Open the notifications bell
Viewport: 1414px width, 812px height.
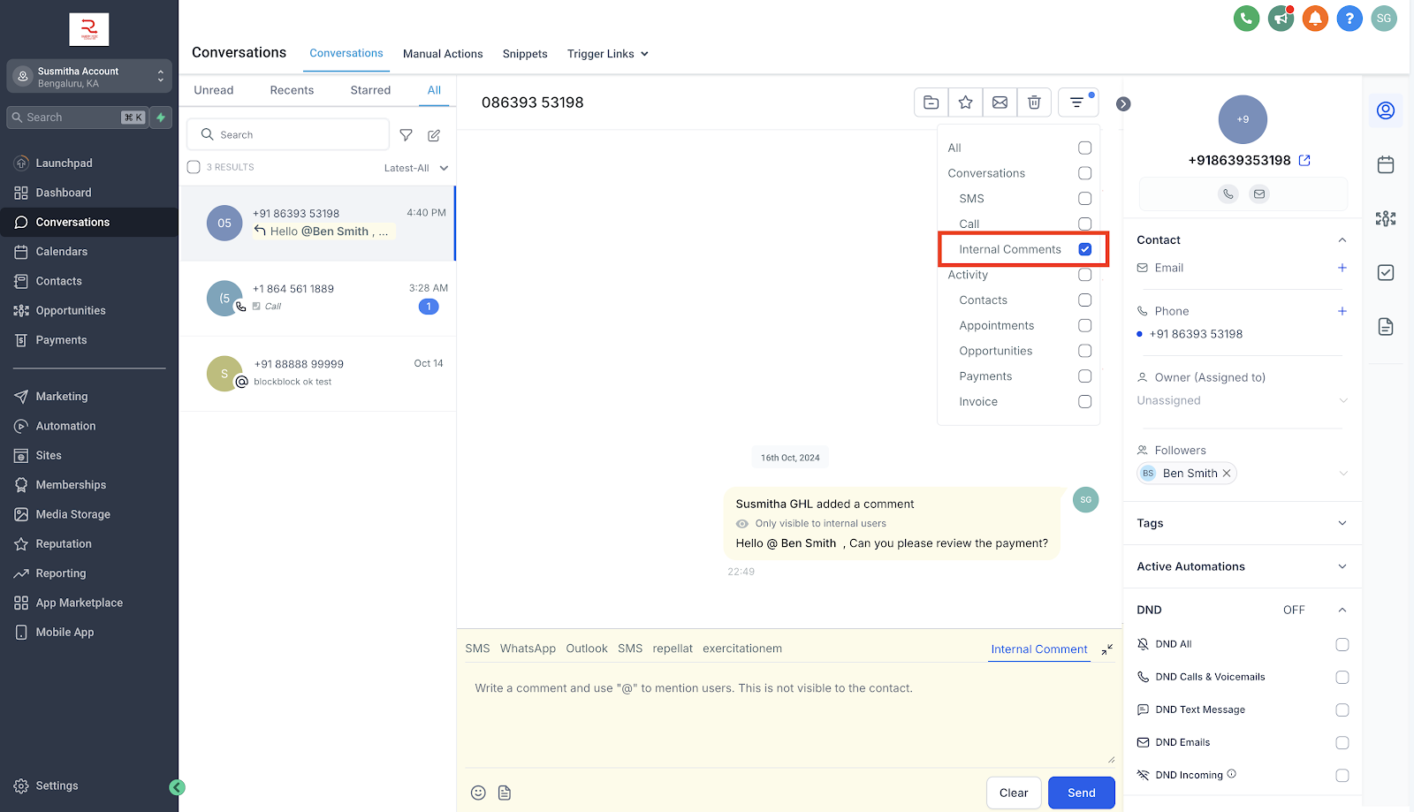(x=1315, y=18)
